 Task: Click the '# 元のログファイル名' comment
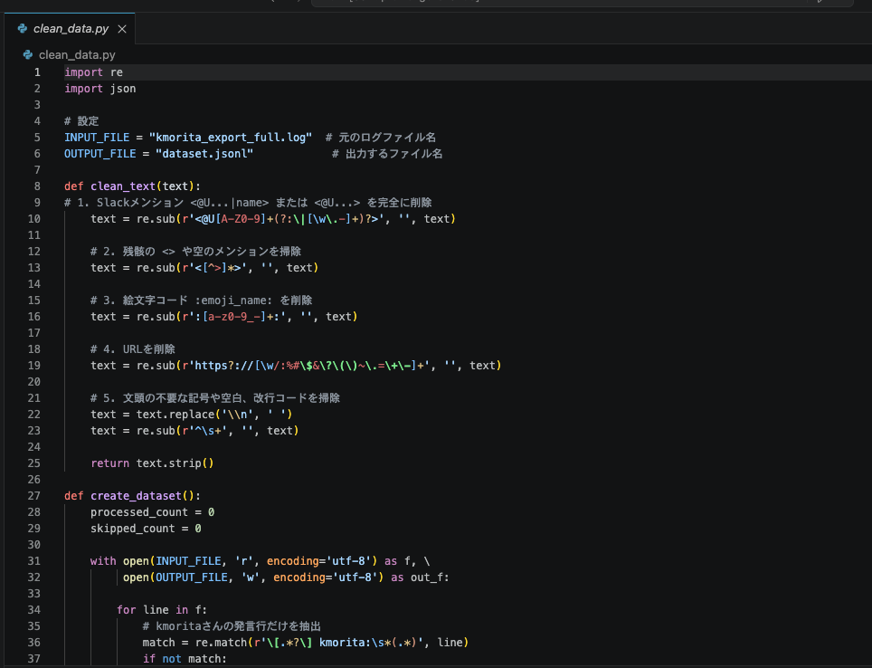click(x=381, y=138)
